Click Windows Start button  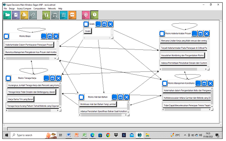[x=7, y=135]
